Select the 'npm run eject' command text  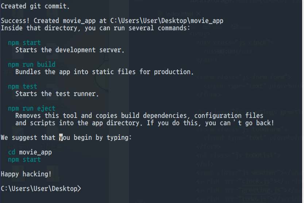click(x=32, y=108)
